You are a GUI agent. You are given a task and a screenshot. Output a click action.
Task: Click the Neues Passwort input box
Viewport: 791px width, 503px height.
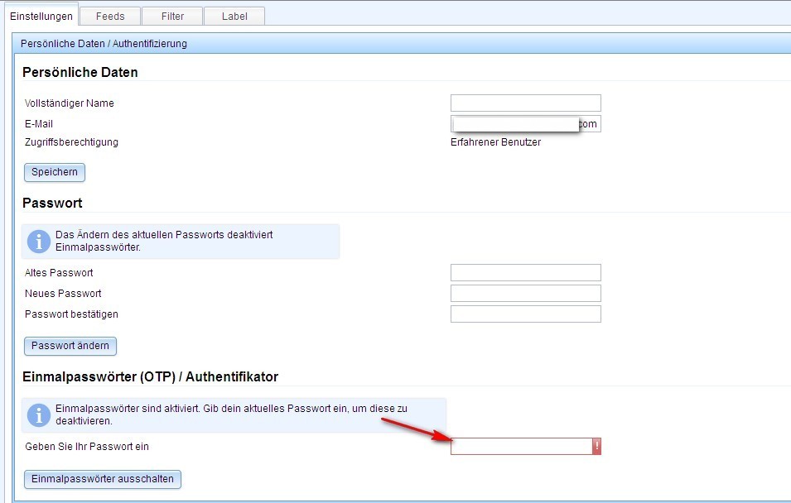(x=525, y=294)
